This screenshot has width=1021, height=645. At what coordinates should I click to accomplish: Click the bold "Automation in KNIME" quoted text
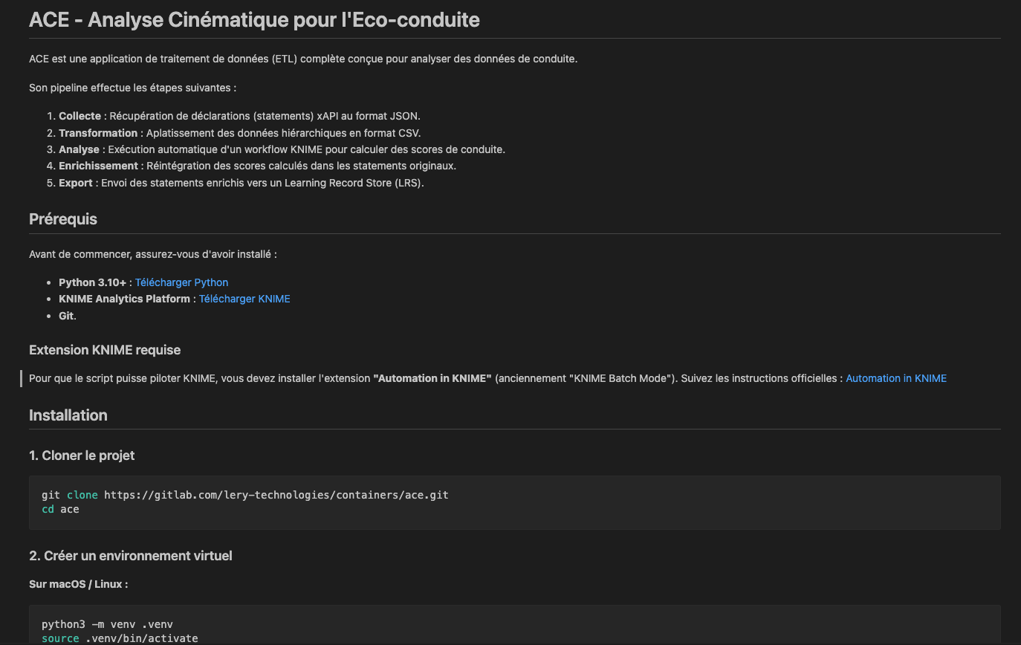pyautogui.click(x=432, y=378)
